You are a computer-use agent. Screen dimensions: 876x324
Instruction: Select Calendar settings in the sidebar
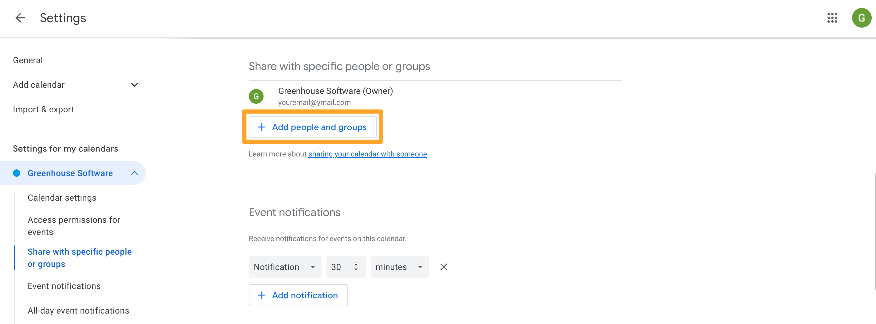tap(62, 198)
